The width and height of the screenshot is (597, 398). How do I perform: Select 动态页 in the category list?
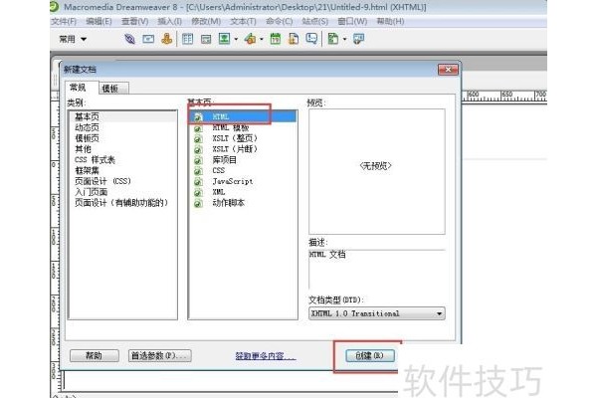coord(122,127)
